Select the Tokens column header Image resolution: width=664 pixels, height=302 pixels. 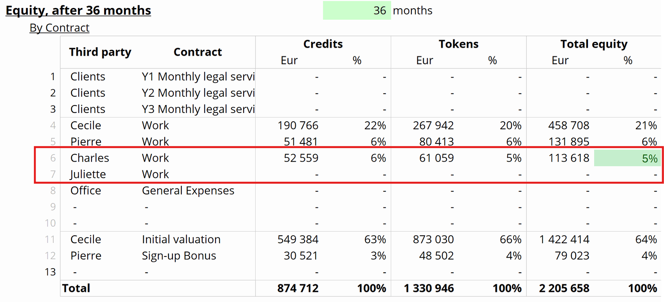[459, 44]
